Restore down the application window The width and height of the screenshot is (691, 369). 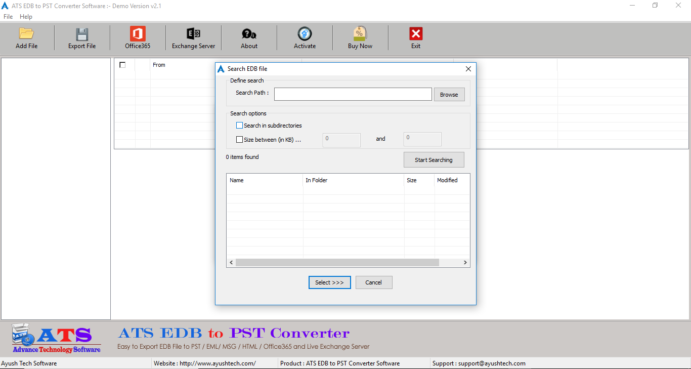click(655, 6)
